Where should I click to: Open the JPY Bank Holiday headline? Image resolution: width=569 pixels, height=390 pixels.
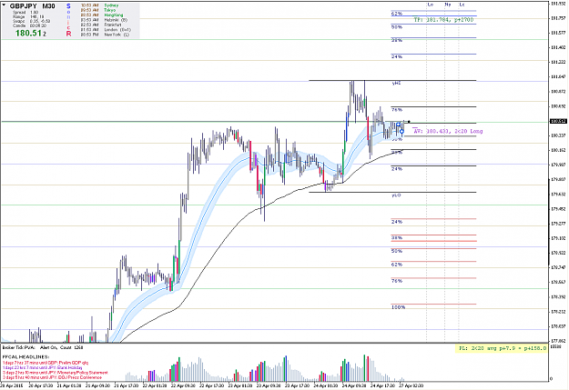(42, 368)
